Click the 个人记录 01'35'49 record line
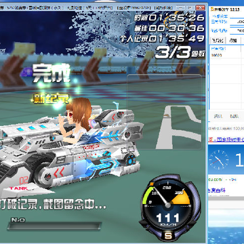The image size is (244, 244). (x=162, y=39)
